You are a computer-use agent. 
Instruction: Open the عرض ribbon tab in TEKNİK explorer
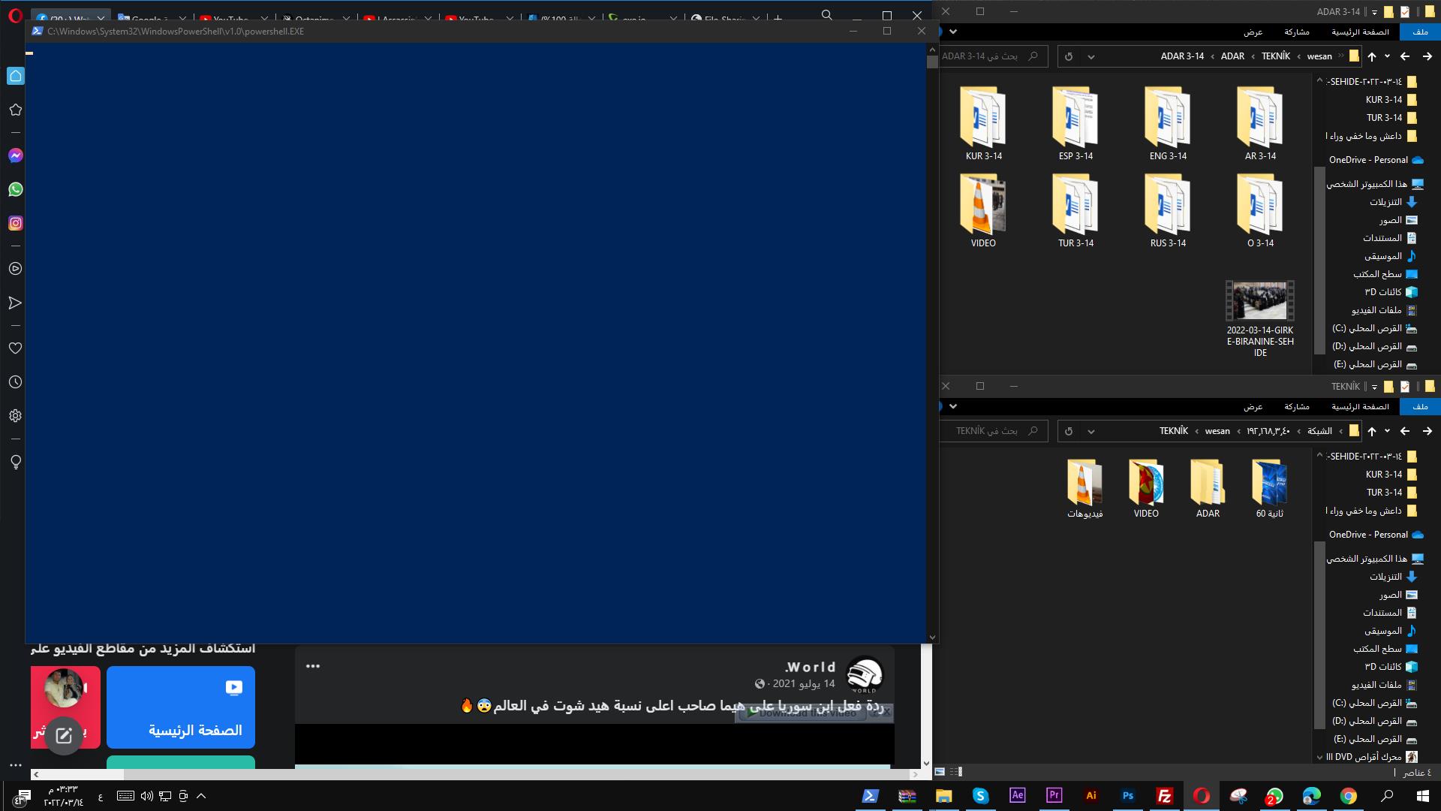(x=1253, y=406)
